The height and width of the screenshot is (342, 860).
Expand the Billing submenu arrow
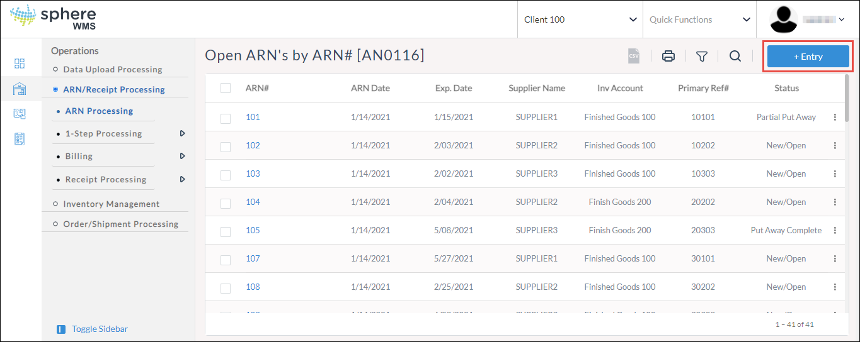(x=182, y=156)
